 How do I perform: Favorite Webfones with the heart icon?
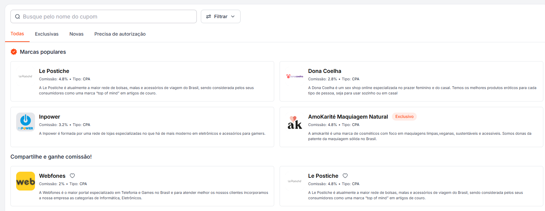72,176
